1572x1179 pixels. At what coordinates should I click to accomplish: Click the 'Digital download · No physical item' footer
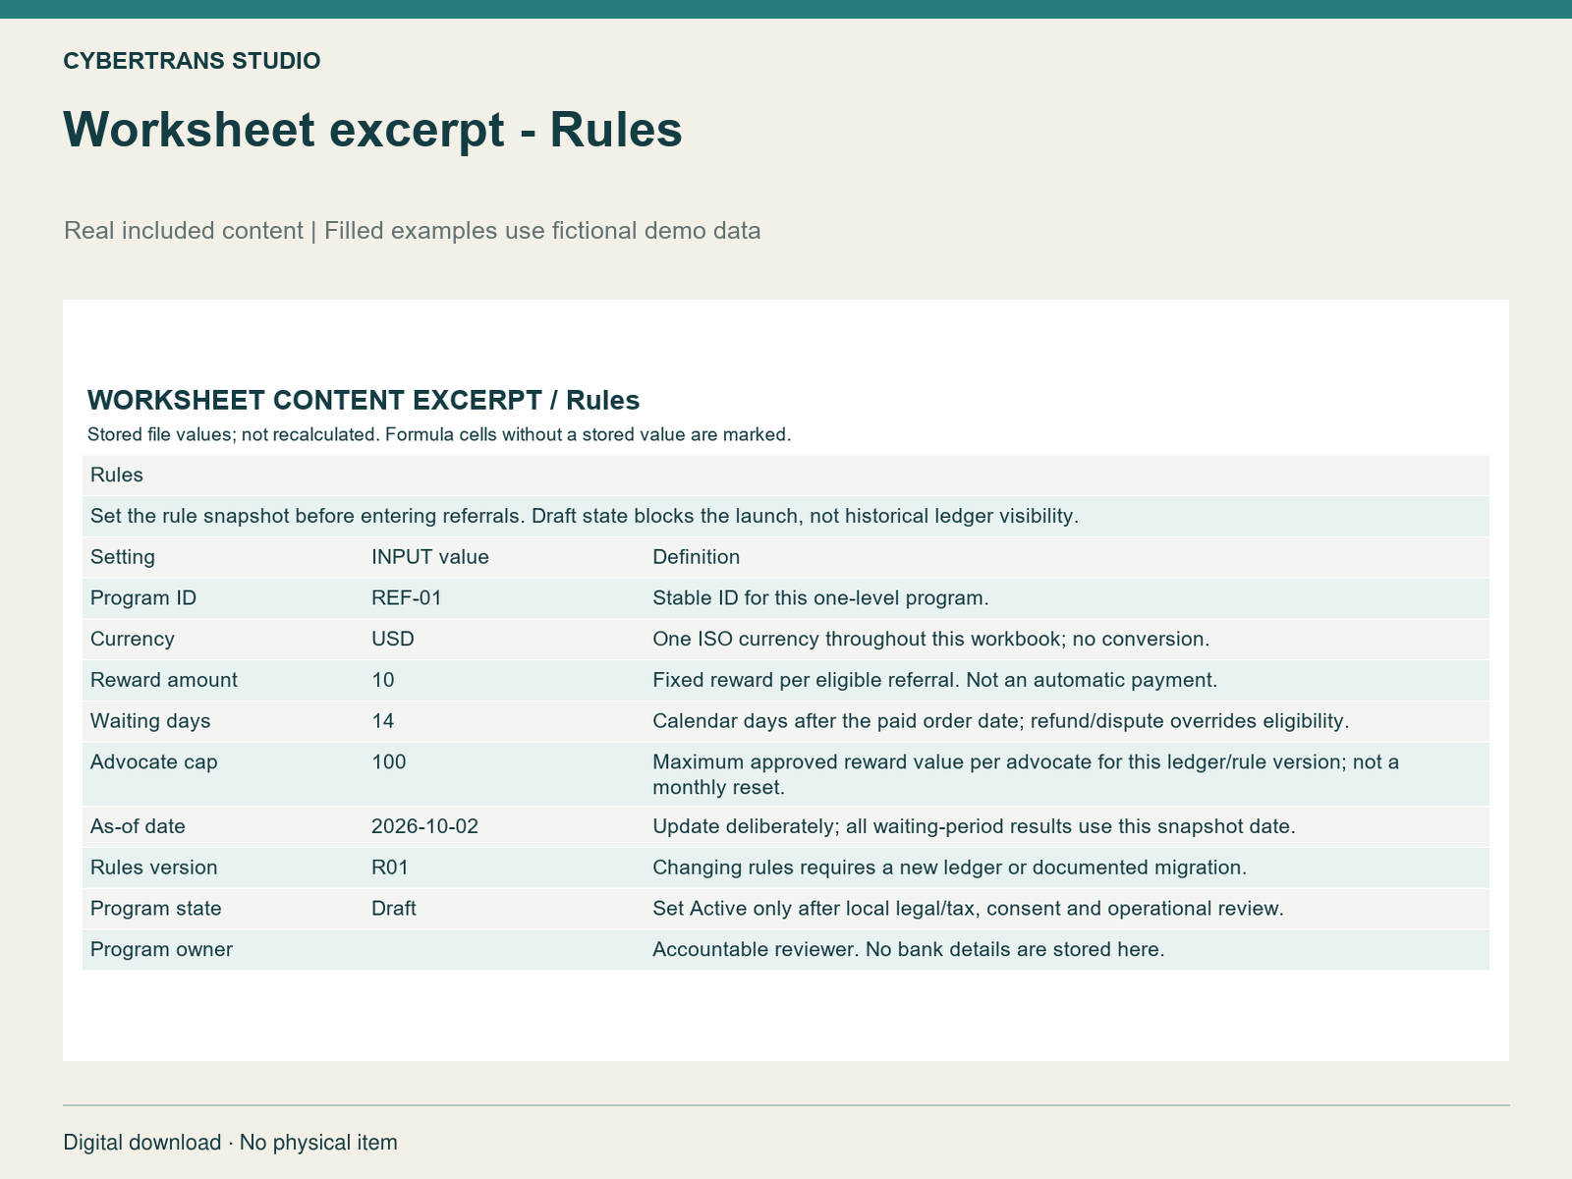(x=230, y=1143)
